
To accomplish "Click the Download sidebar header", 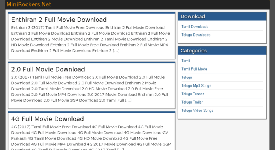I will pyautogui.click(x=193, y=16).
